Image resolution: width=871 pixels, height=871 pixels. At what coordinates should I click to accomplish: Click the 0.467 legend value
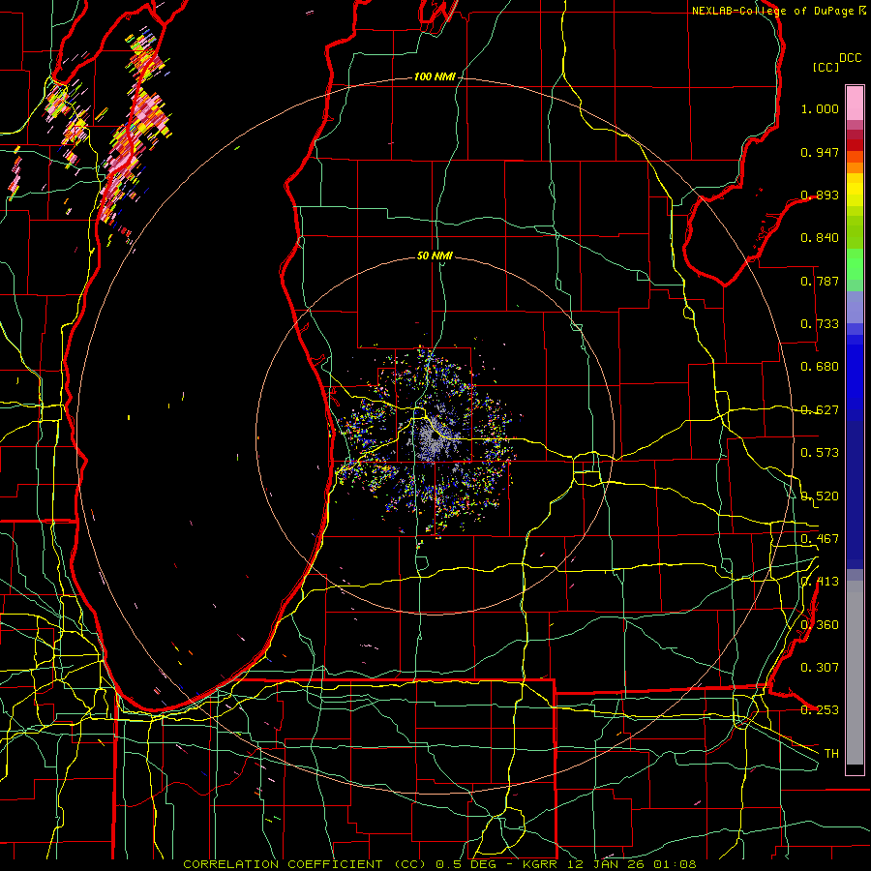click(820, 539)
